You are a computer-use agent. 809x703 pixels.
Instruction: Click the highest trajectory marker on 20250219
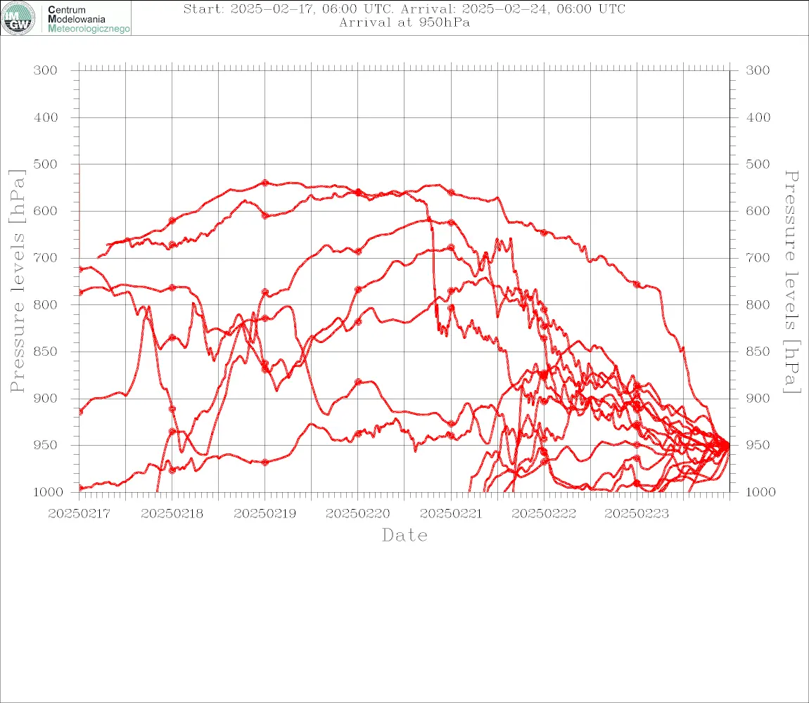coord(265,183)
